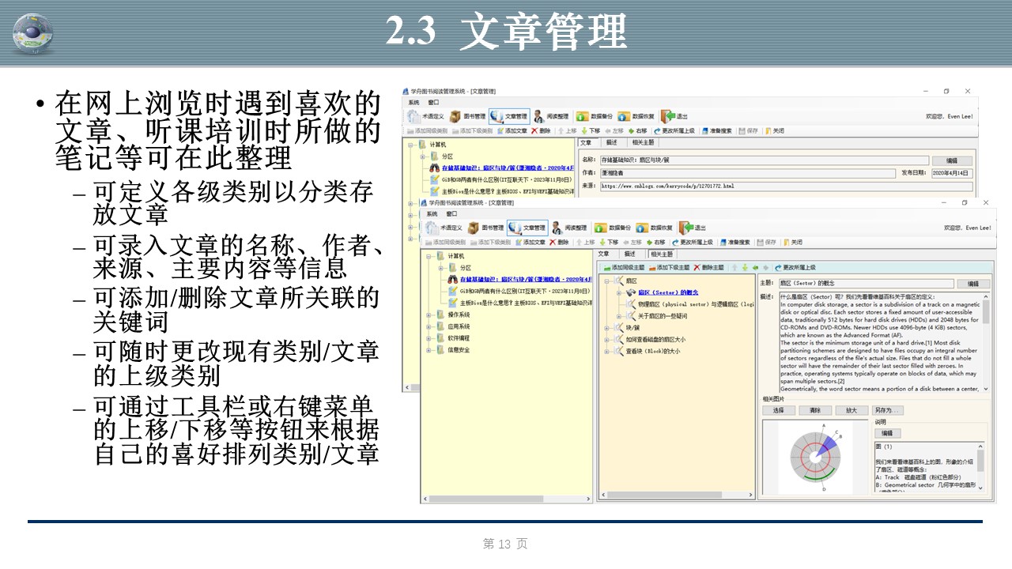Switch to the 描述 tab in the back window
Screen dimensions: 1012x569
click(x=611, y=143)
